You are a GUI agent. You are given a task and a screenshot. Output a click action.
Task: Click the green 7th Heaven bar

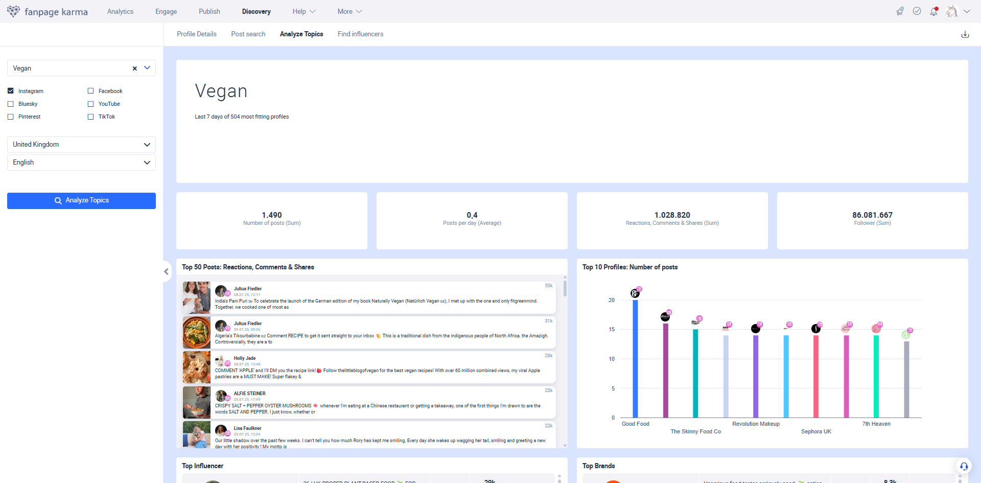coord(876,377)
